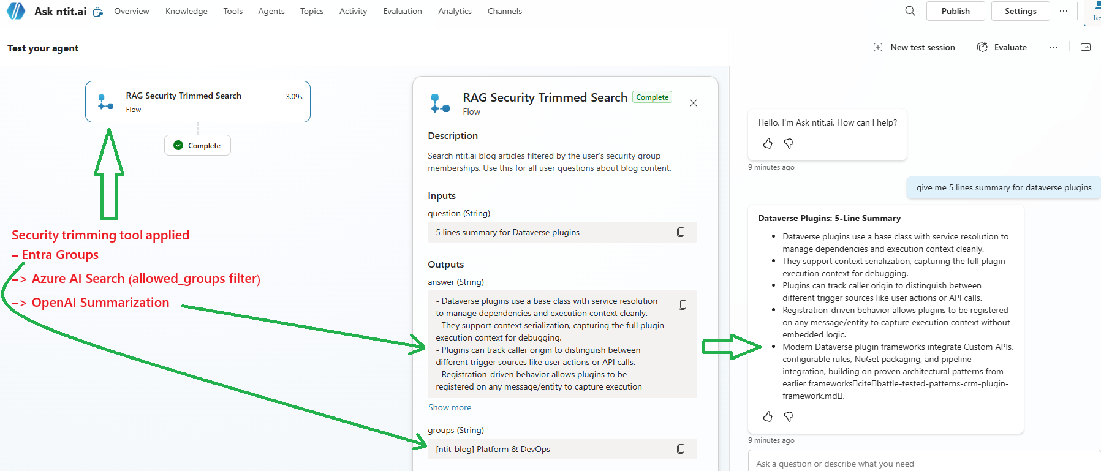Click the groups (String) label
The image size is (1101, 471).
coord(456,430)
